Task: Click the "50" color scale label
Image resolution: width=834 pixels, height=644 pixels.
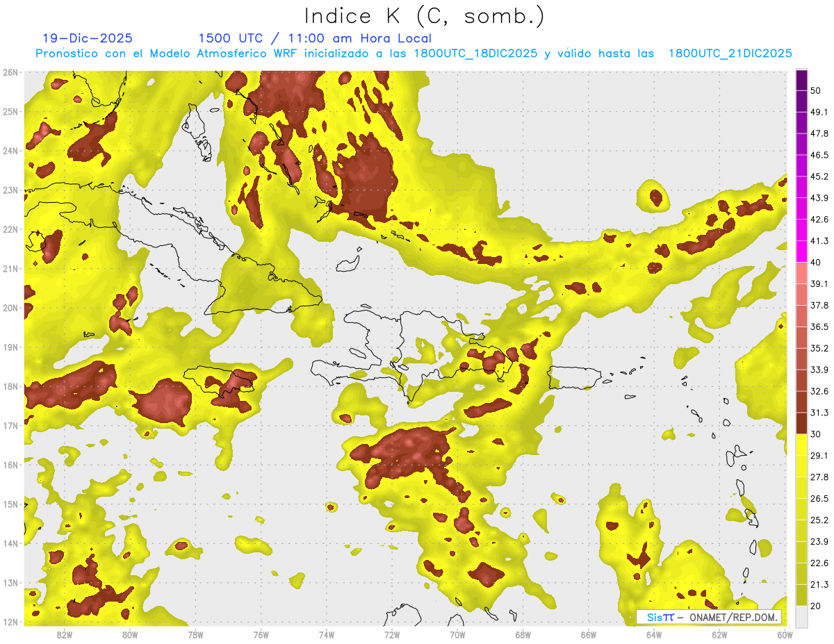Action: (815, 90)
